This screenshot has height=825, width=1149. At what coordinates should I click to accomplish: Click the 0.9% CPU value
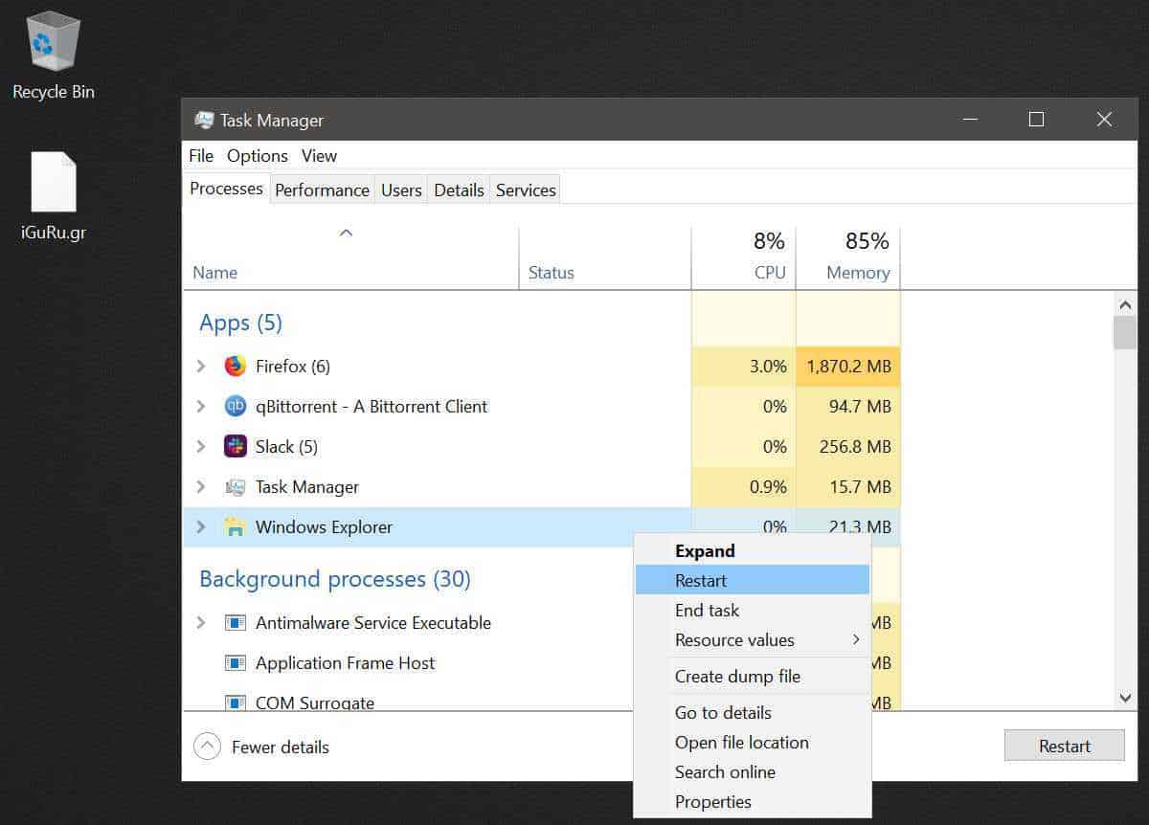coord(768,486)
